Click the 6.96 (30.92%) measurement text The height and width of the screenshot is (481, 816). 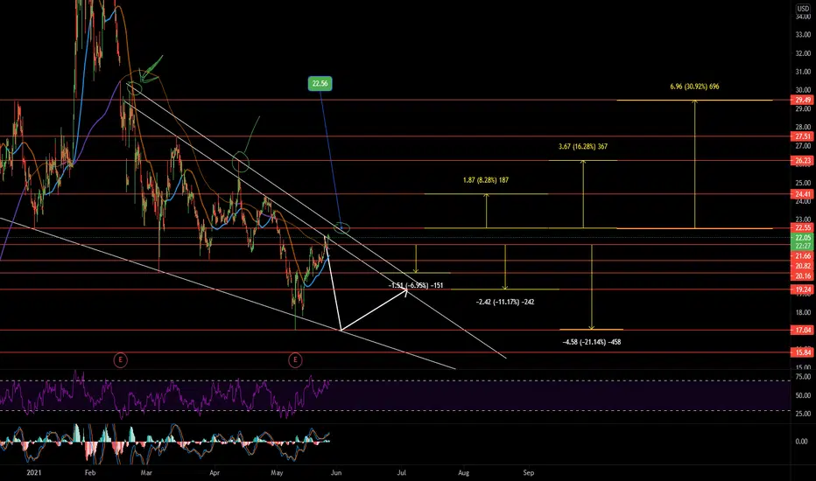[695, 87]
